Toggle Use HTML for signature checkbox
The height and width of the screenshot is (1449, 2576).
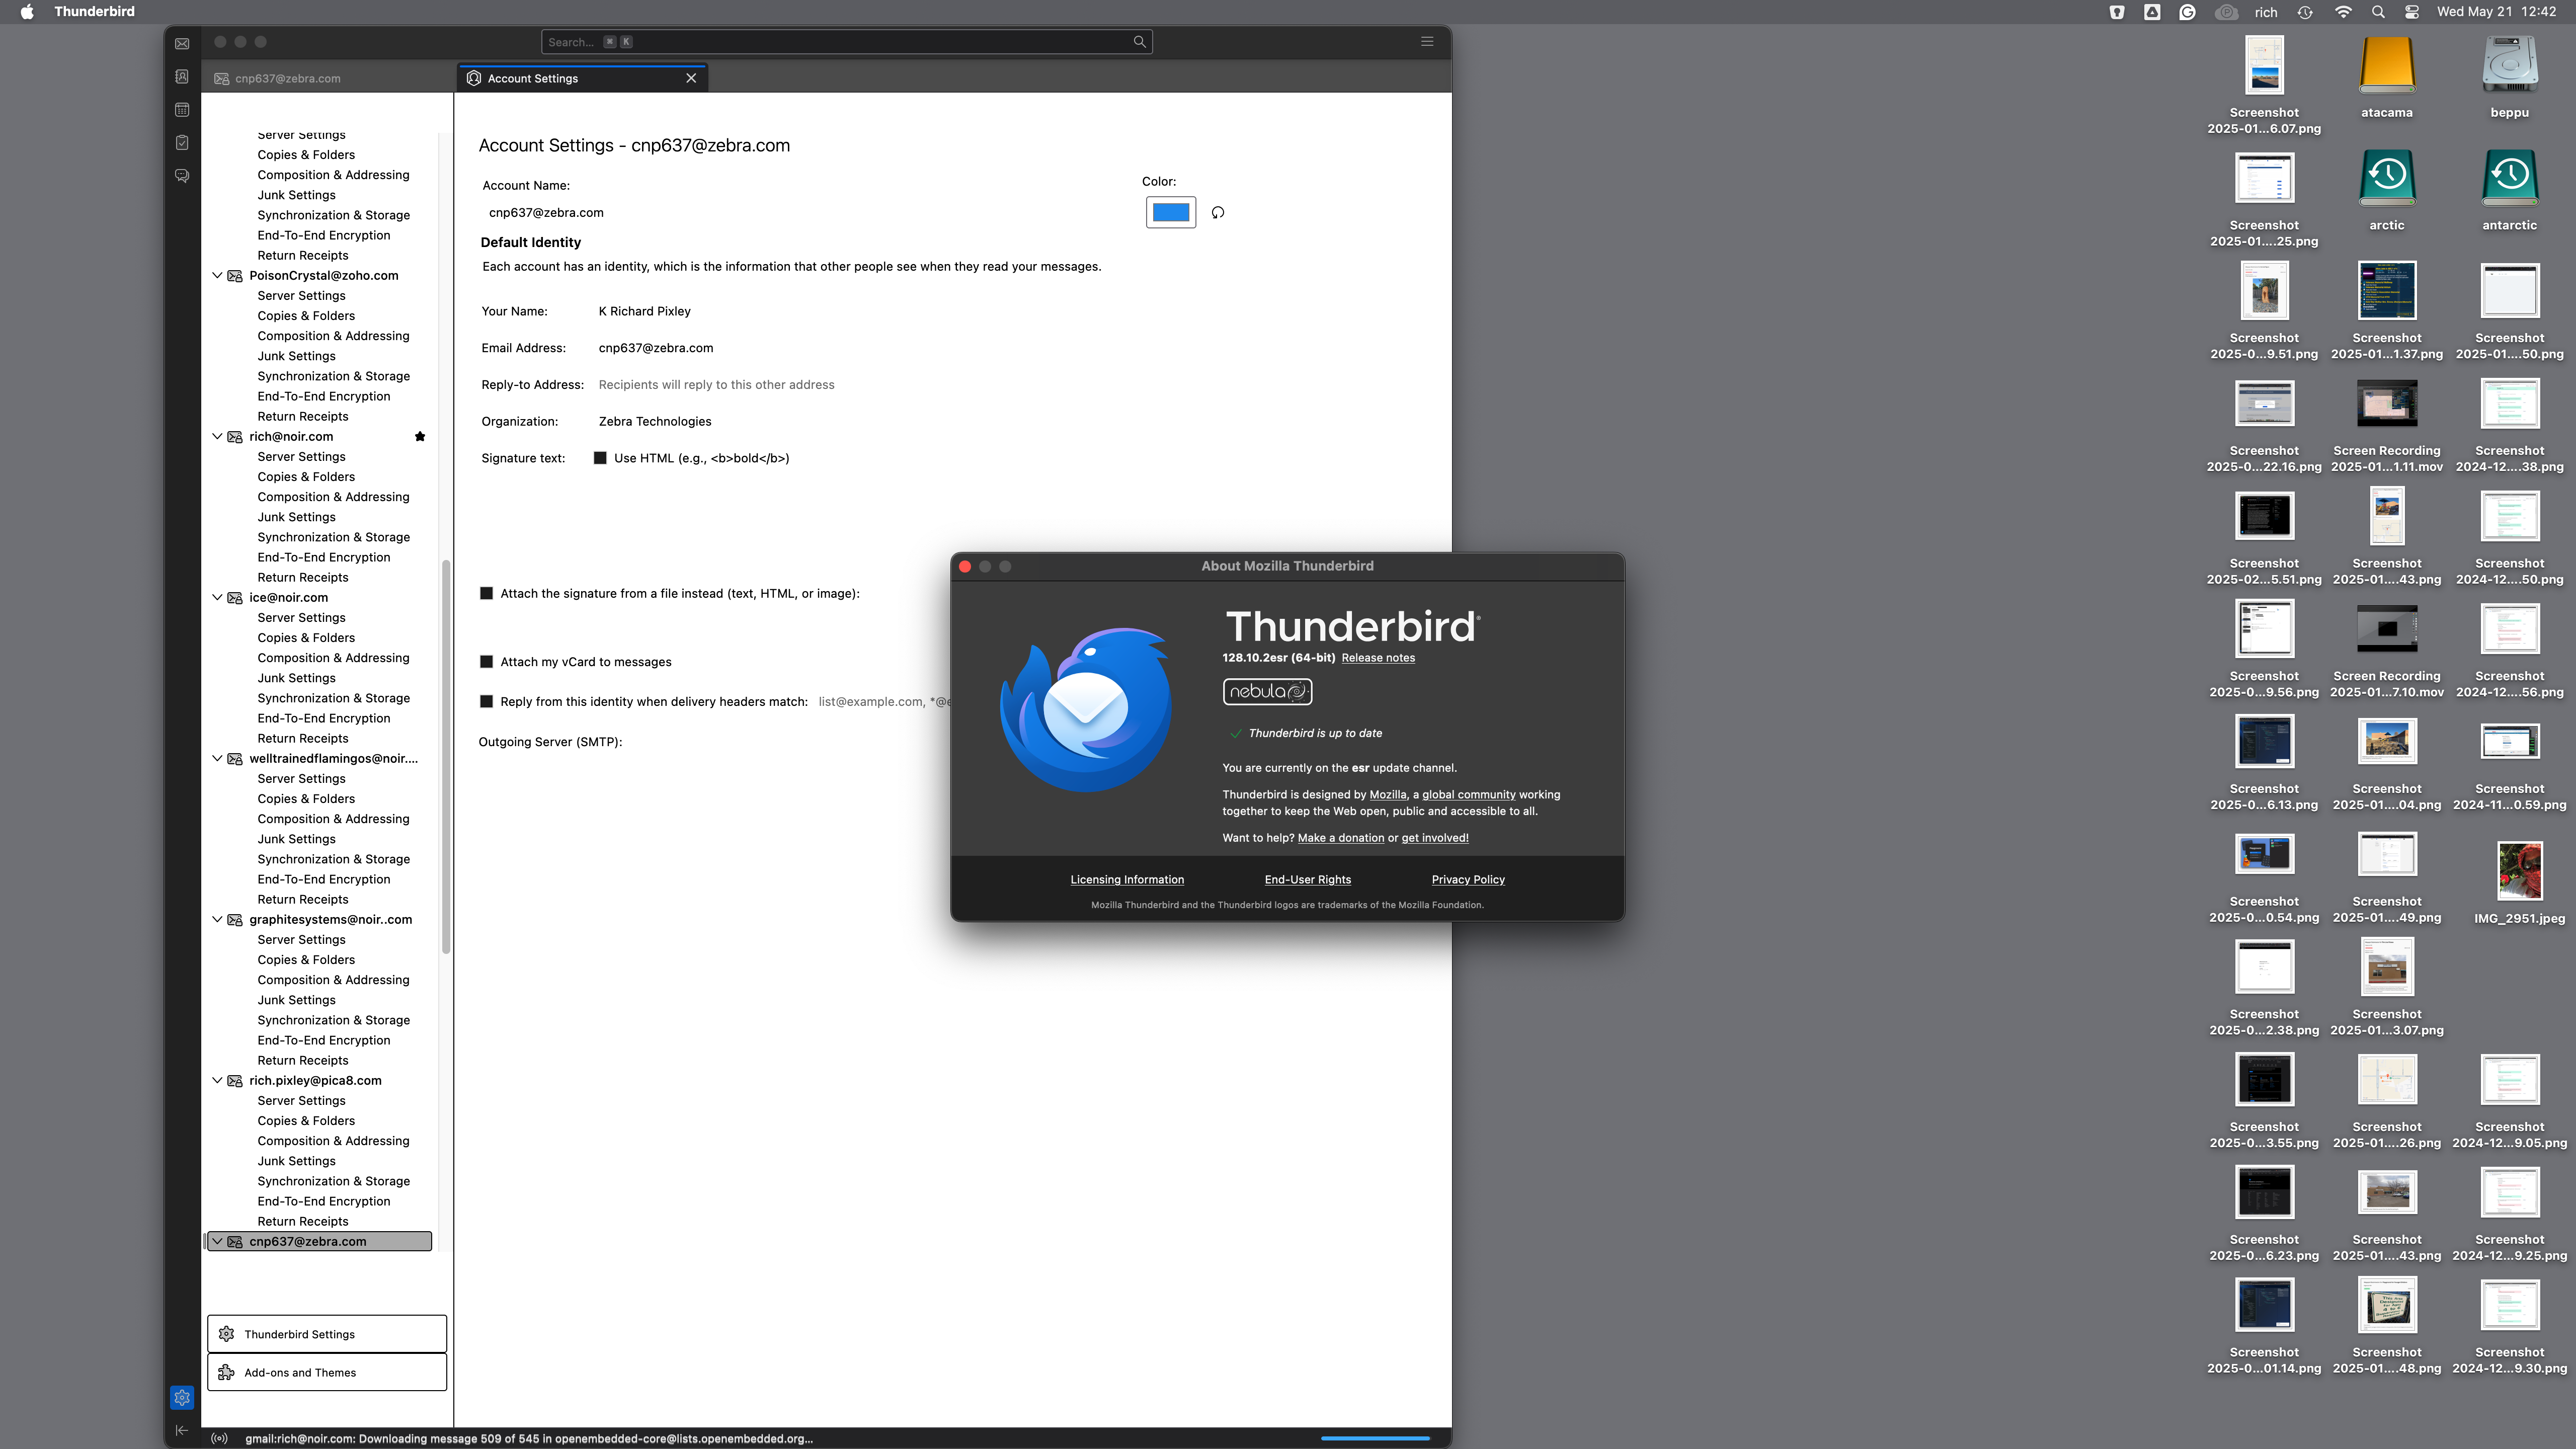click(600, 458)
